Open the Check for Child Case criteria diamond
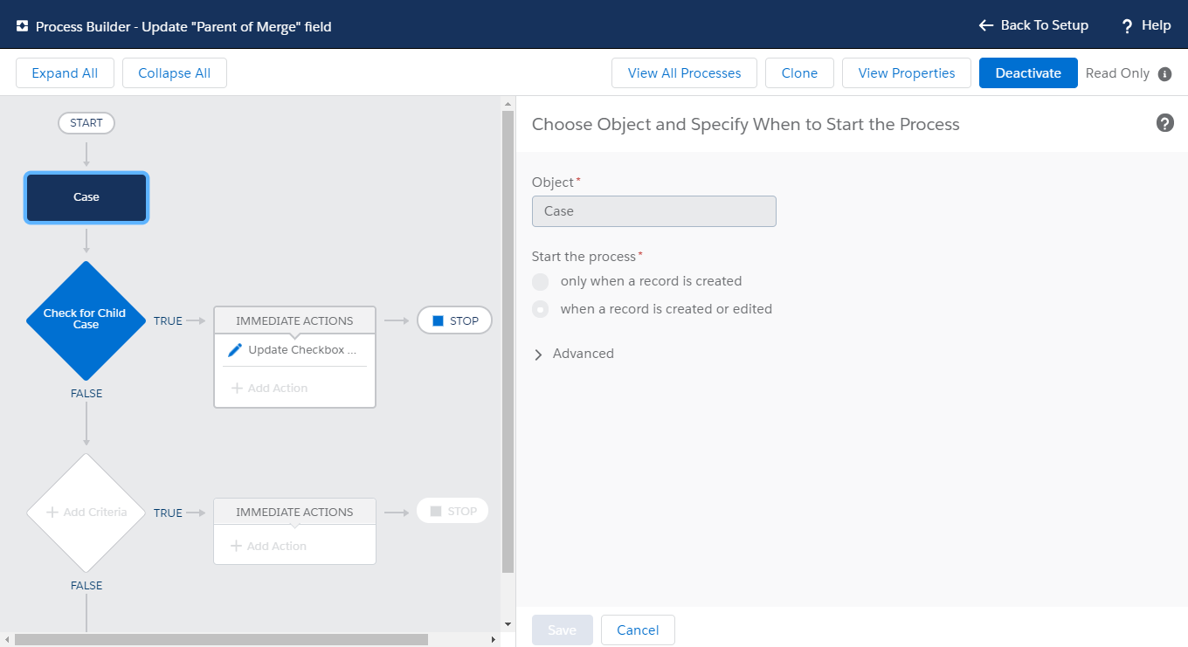The image size is (1188, 647). click(86, 320)
